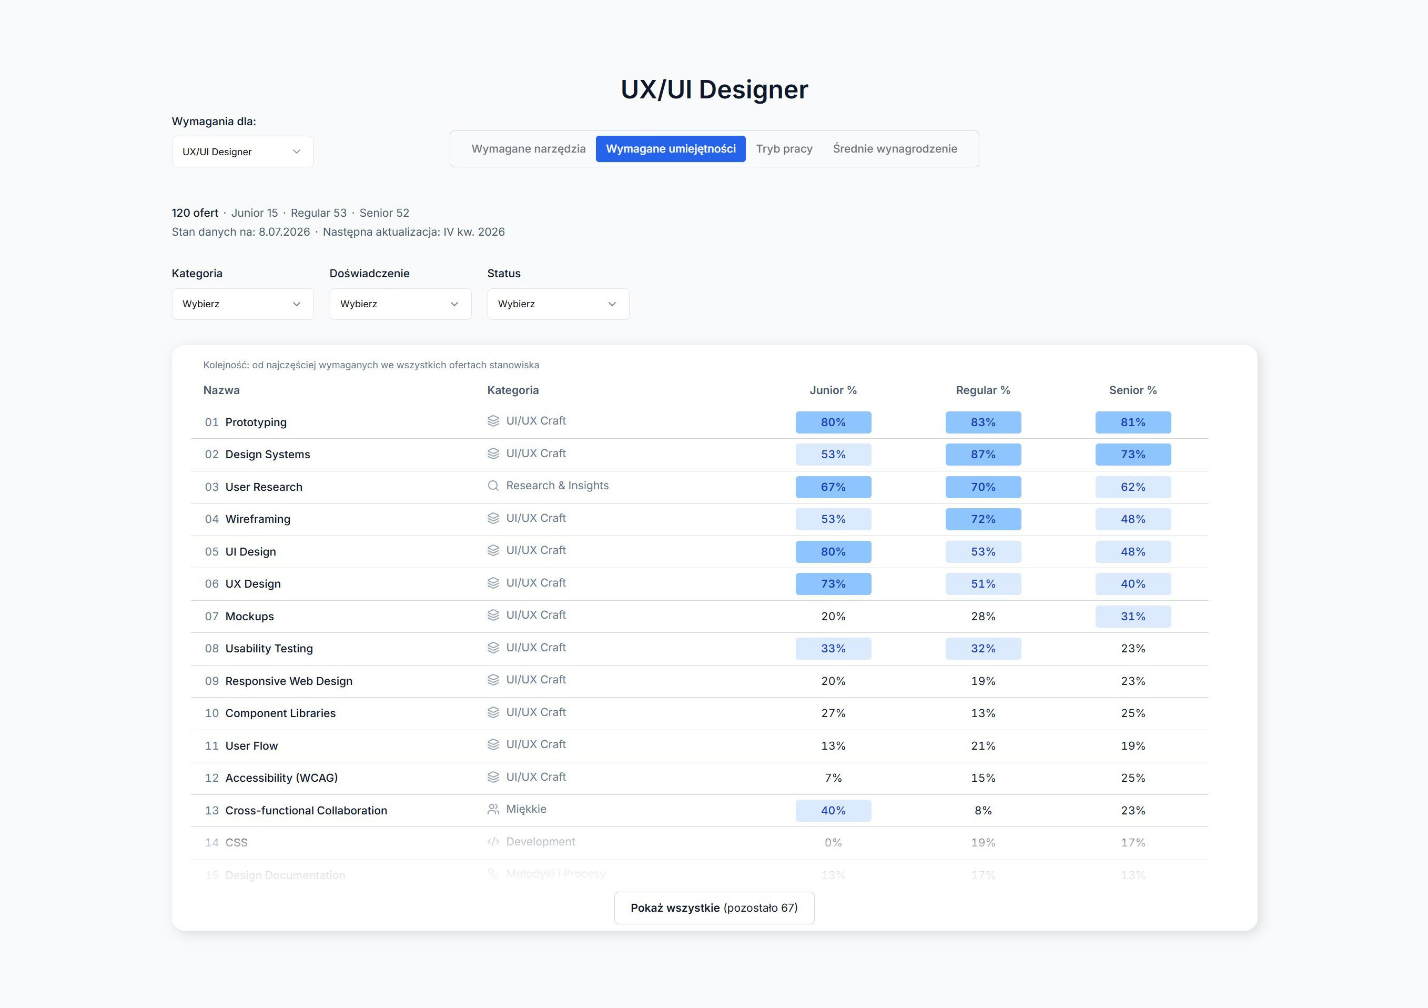1428x1008 pixels.
Task: Switch to the Wymagane narzędzia tab
Action: [528, 149]
